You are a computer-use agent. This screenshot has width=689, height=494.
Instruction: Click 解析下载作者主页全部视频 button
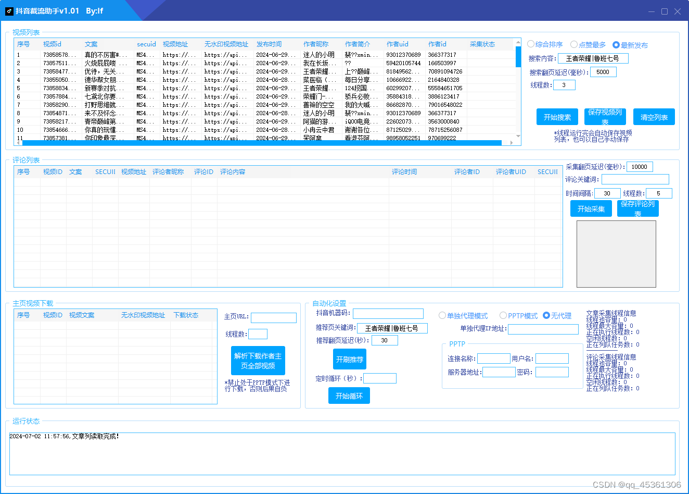tap(258, 361)
